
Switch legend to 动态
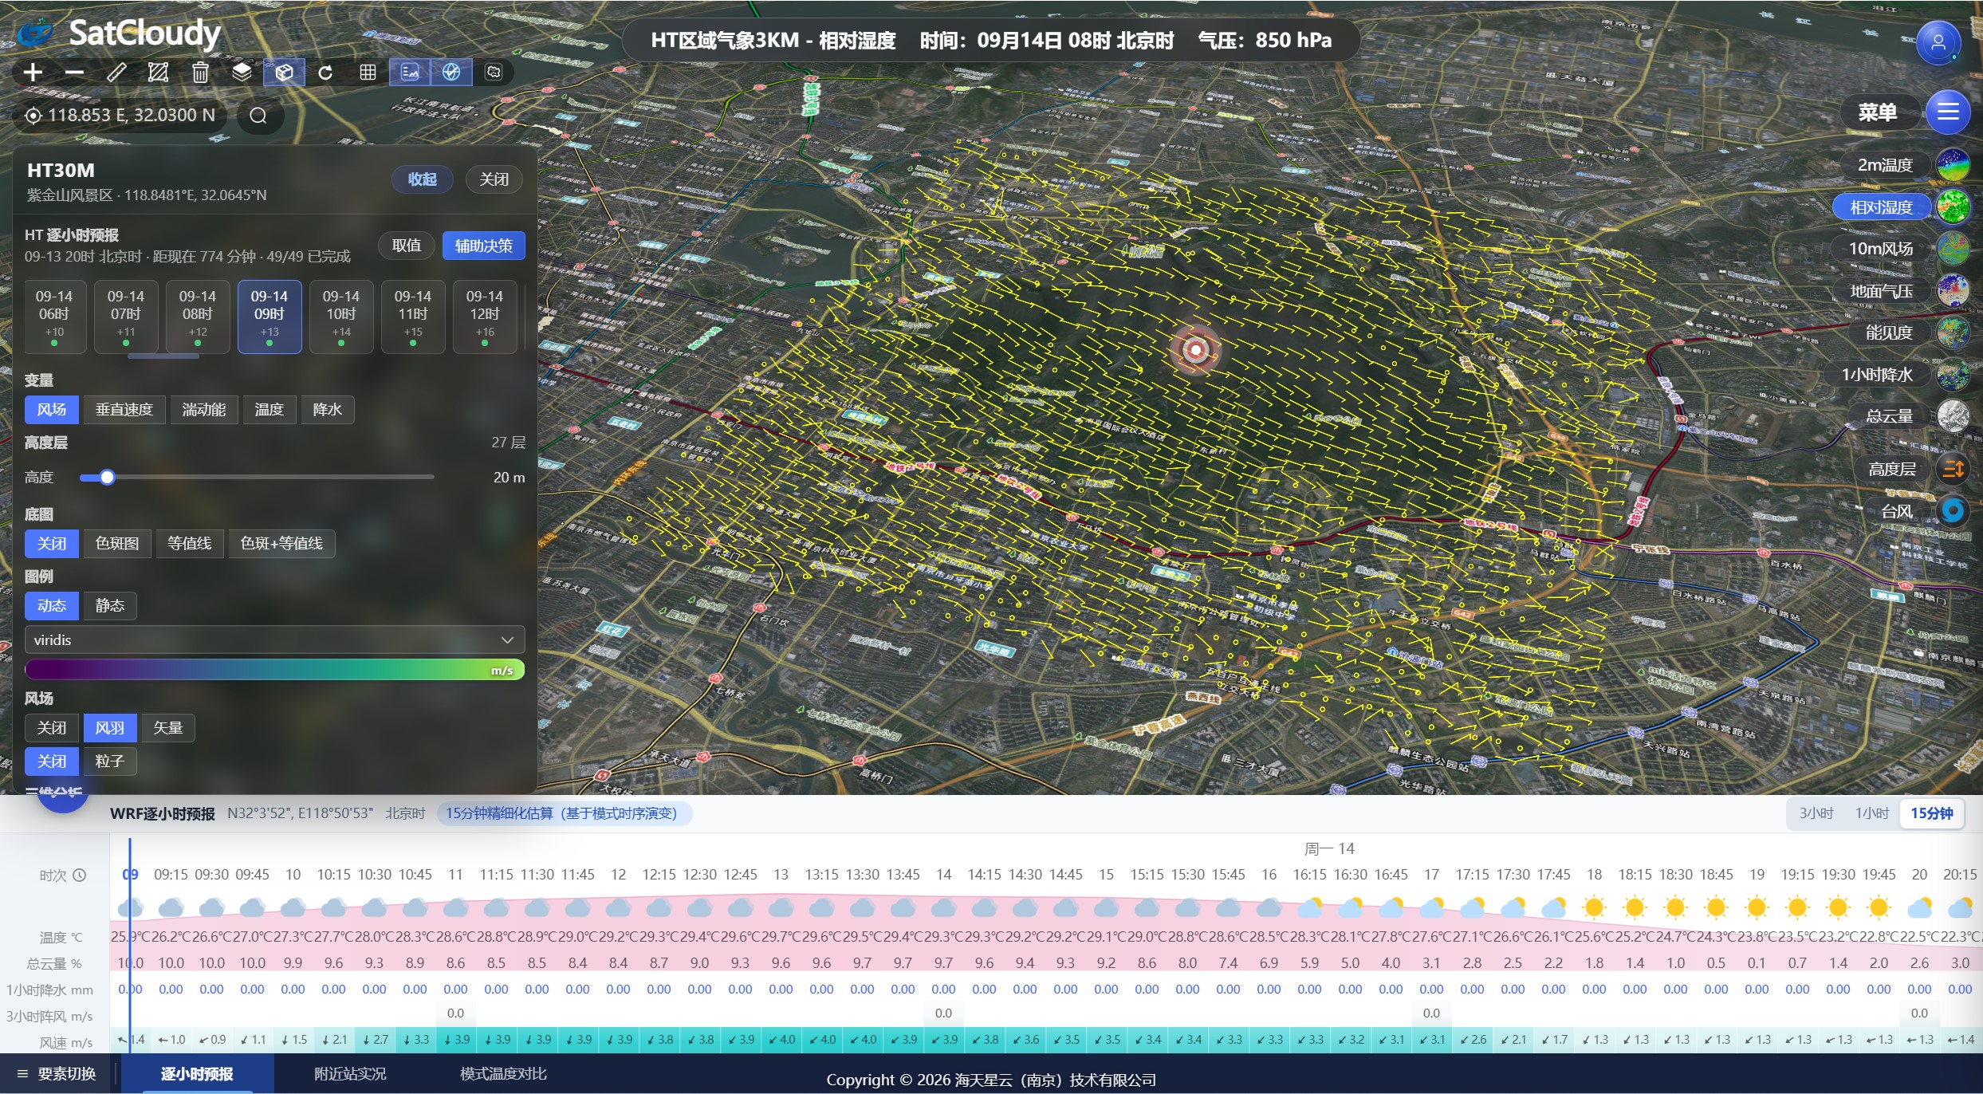click(x=52, y=606)
